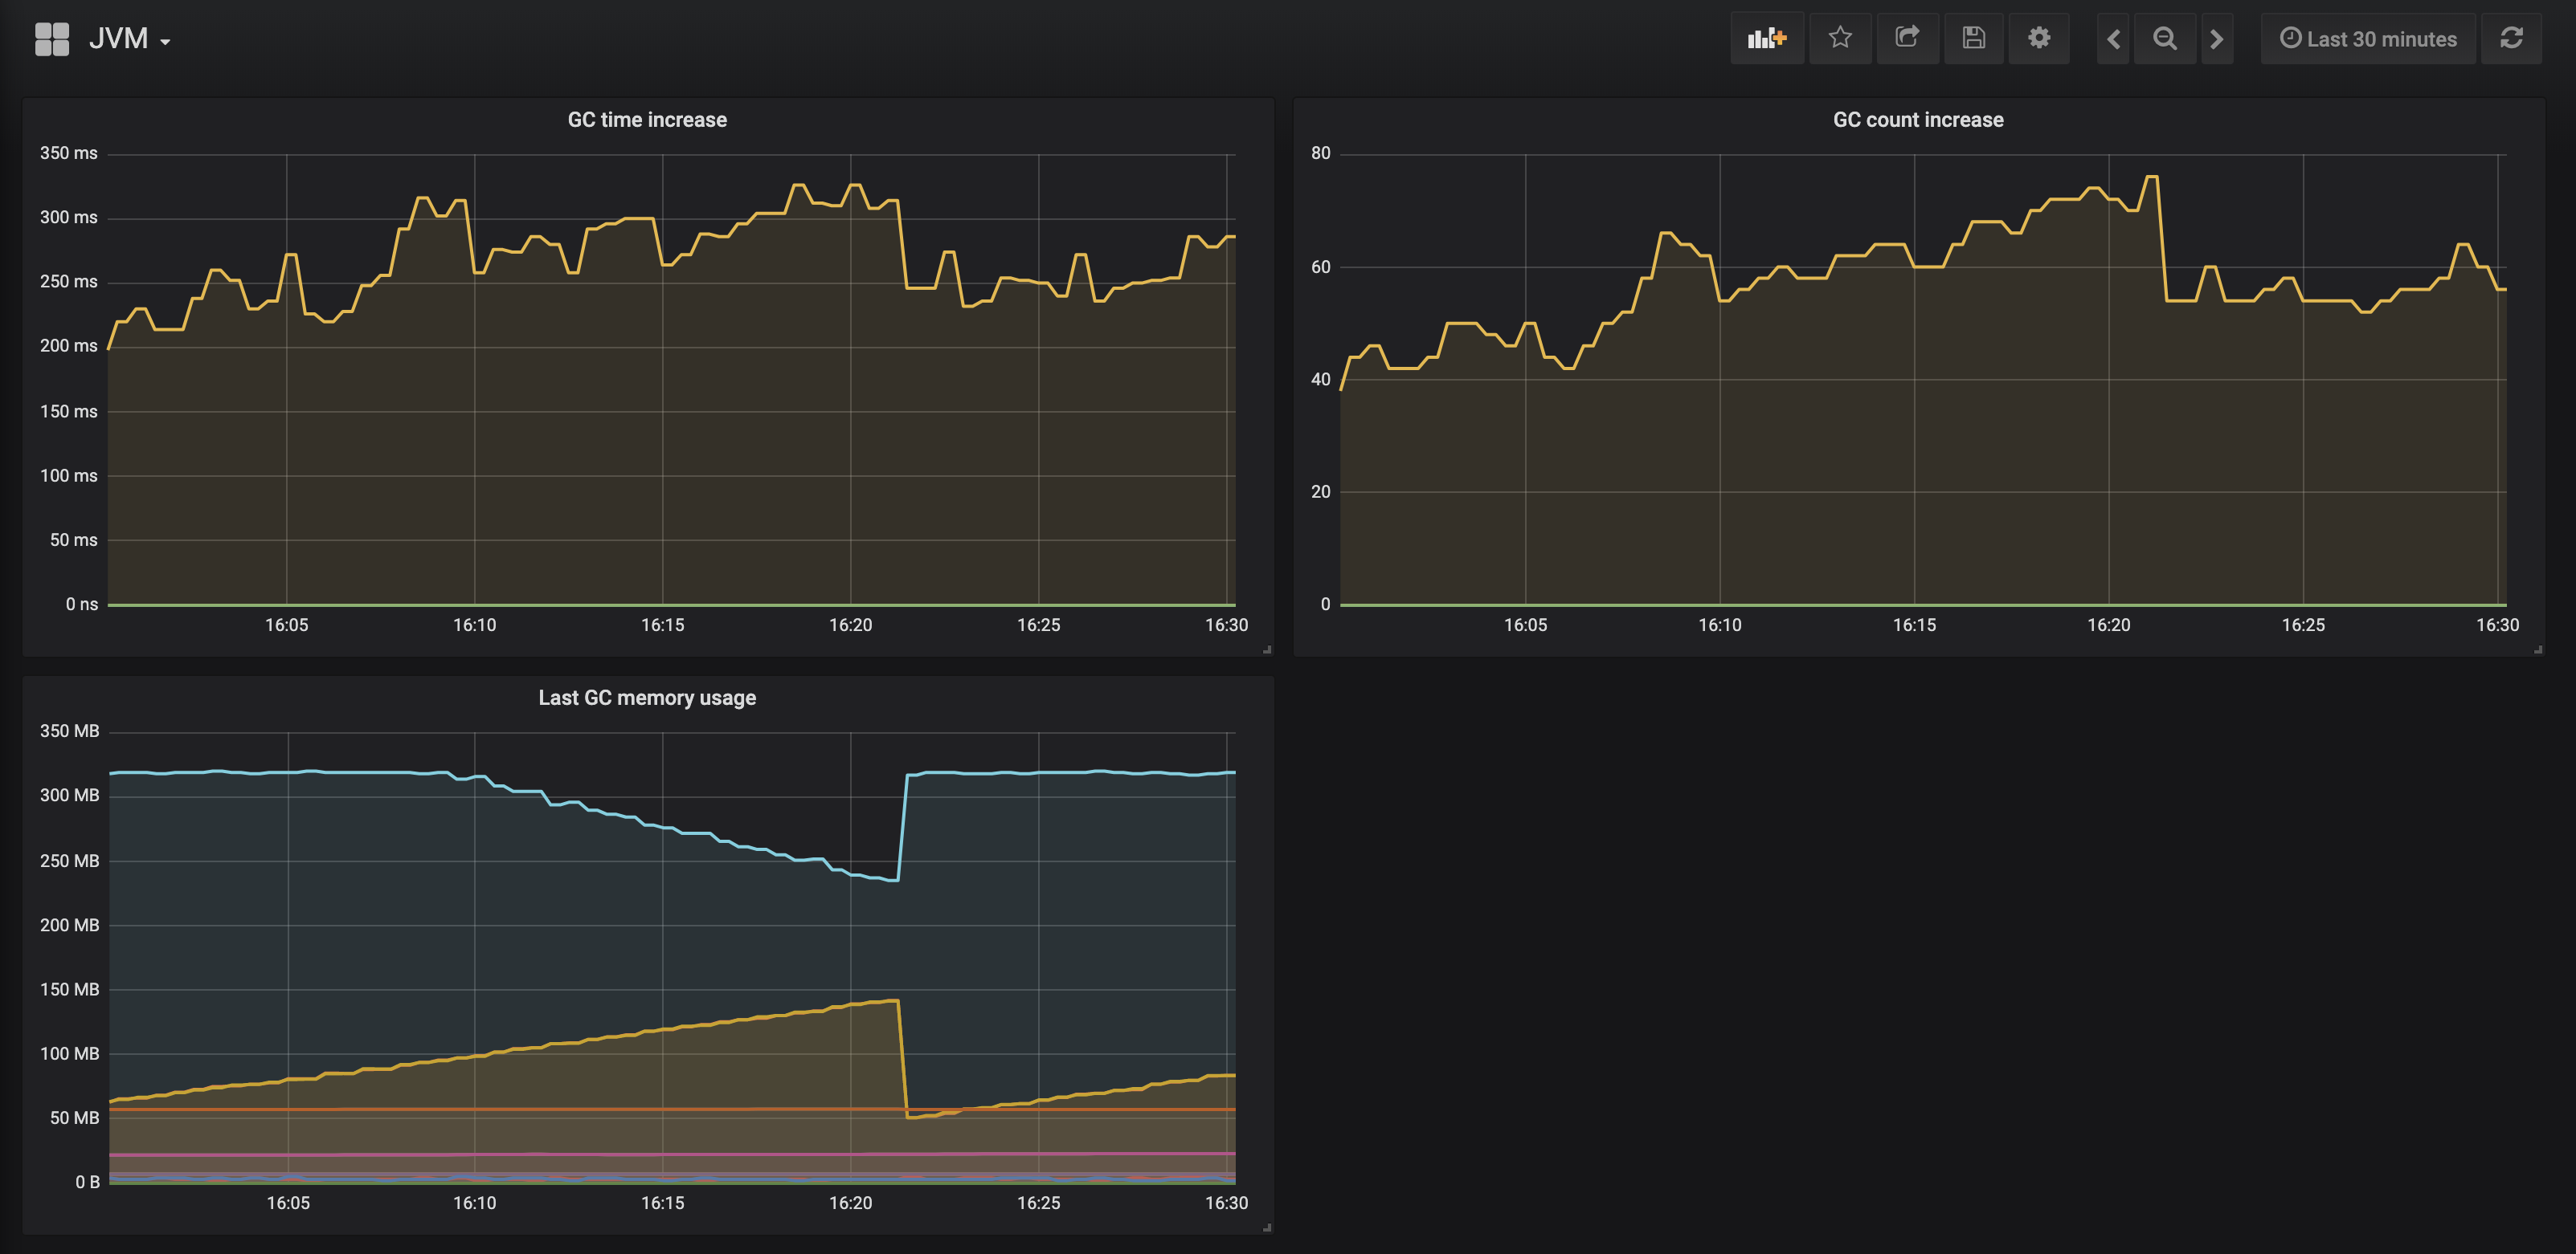Viewport: 2576px width, 1254px height.
Task: Save dashboard with floppy disk icon
Action: [x=1973, y=39]
